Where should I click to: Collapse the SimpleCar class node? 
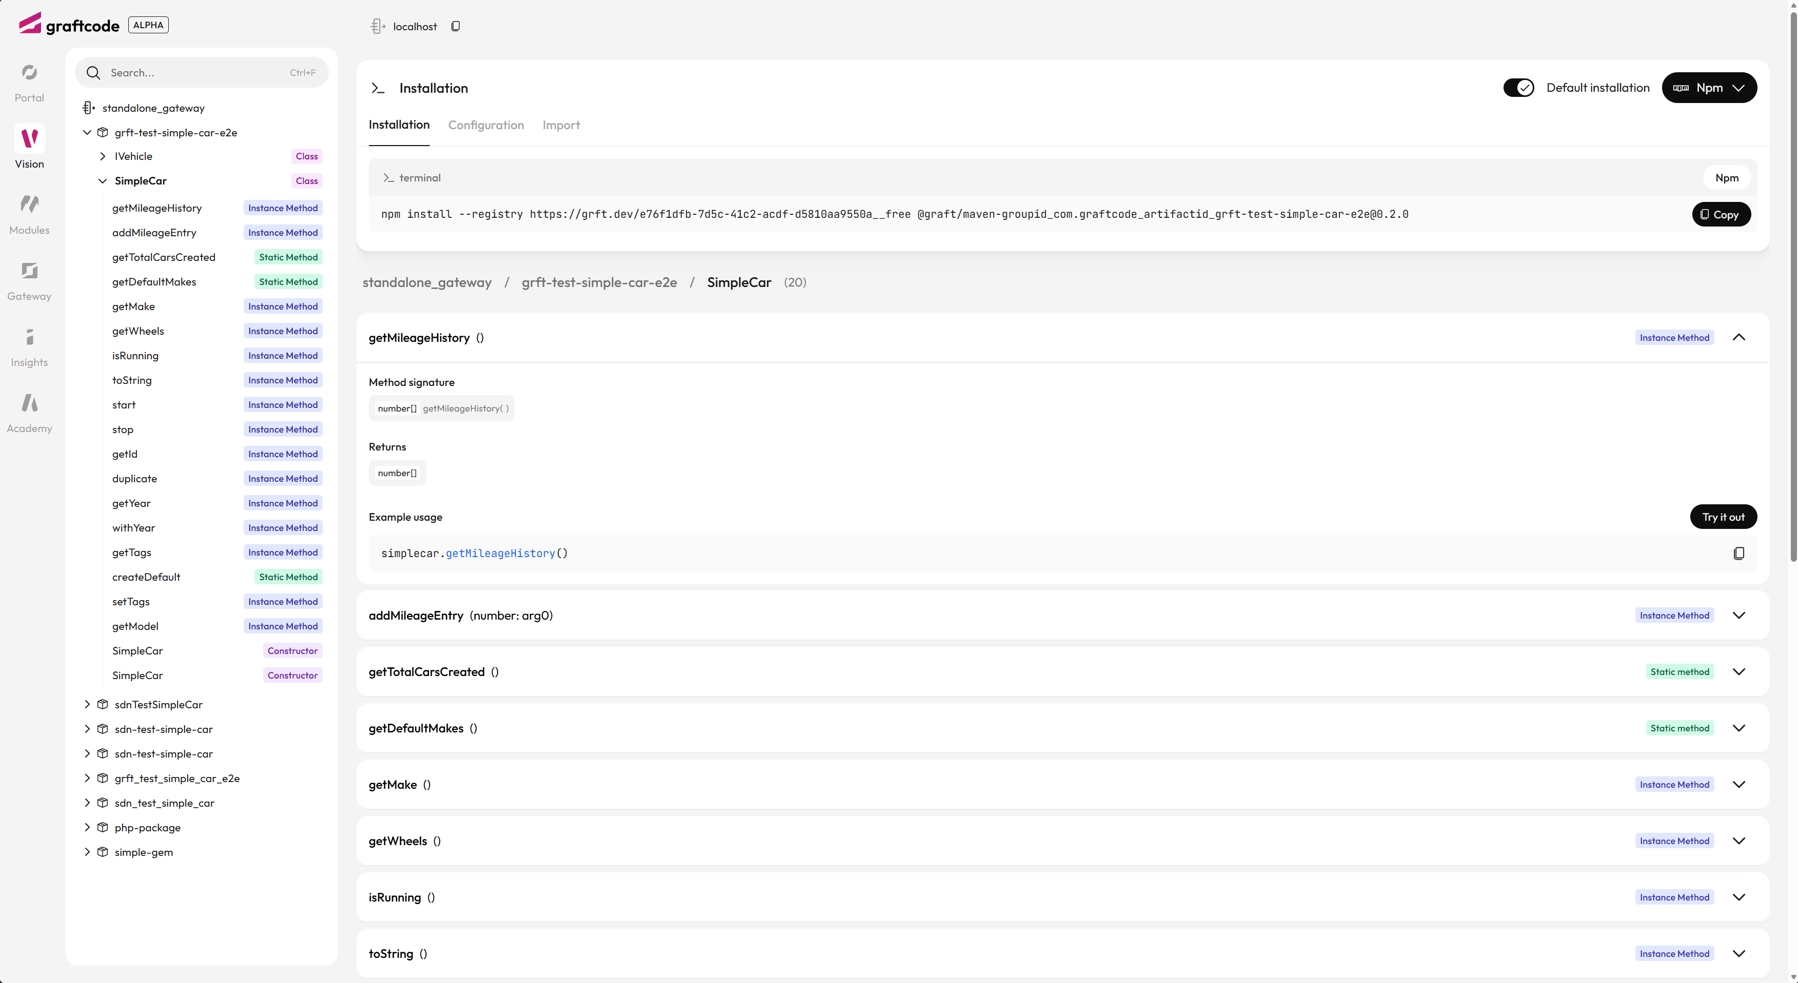pos(103,180)
